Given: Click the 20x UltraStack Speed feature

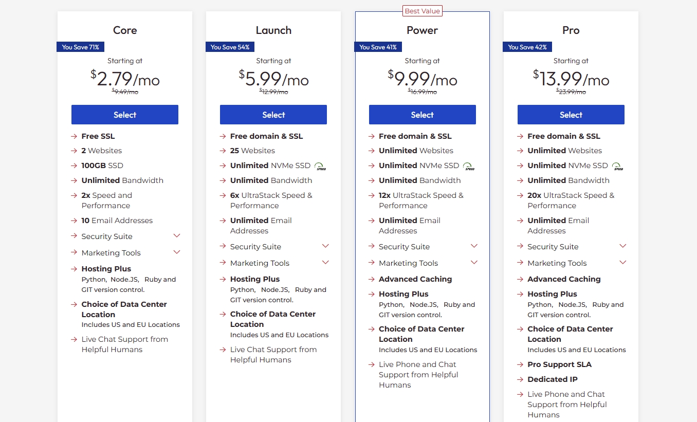Looking at the screenshot, I should (x=571, y=200).
